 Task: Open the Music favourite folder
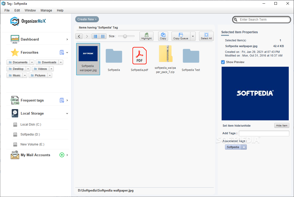[x=15, y=75]
